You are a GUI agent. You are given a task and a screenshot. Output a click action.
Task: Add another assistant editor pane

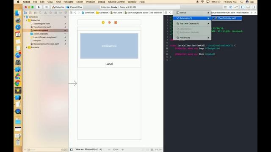[252, 13]
